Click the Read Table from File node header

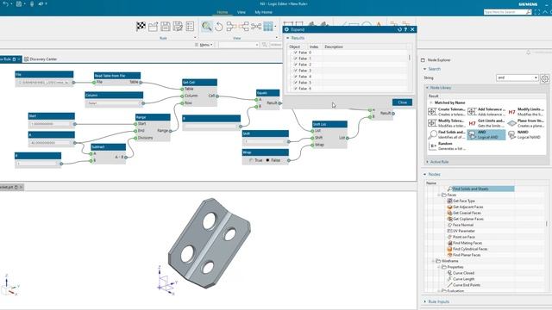click(117, 76)
